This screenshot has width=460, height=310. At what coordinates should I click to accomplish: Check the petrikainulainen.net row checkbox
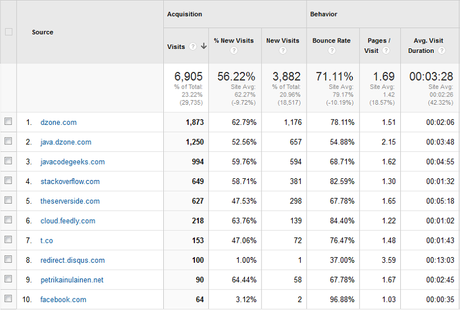pos(8,279)
